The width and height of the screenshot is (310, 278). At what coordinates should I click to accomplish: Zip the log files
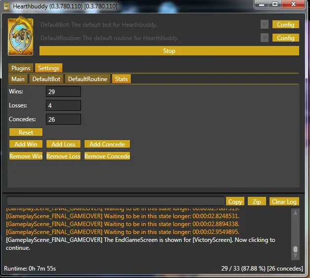pyautogui.click(x=257, y=201)
